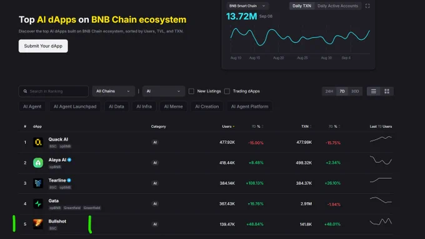Open Bullshot users sparkline
The height and width of the screenshot is (239, 425).
(x=381, y=222)
